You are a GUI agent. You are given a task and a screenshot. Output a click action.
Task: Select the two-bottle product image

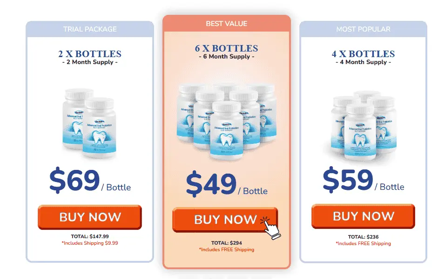click(89, 123)
